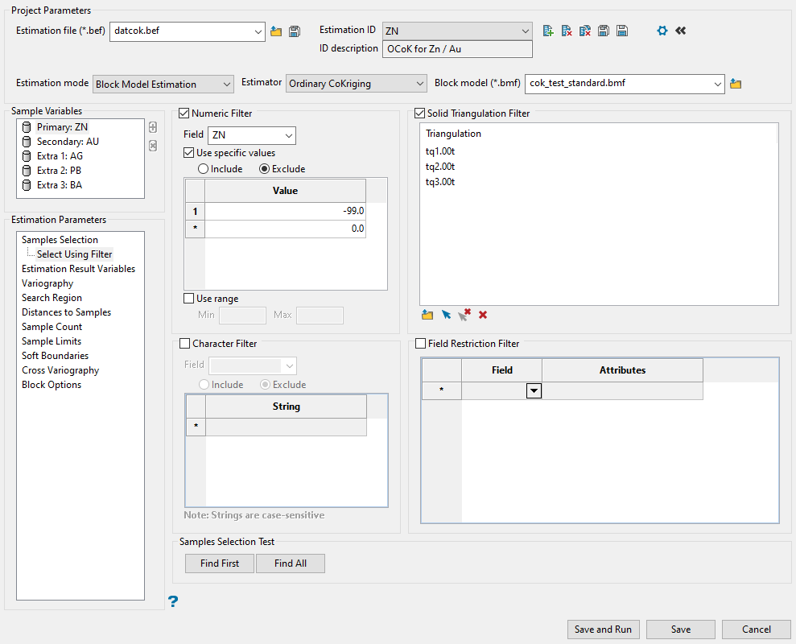Screen dimensions: 796x644
Task: Select the Include radio button for numeric values
Action: coord(204,169)
